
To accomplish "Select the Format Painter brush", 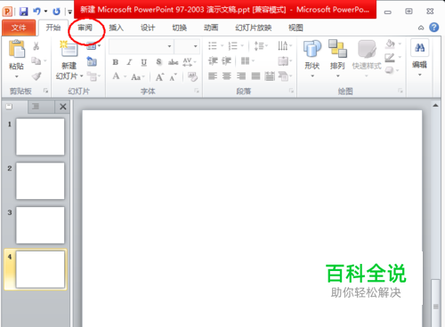I will click(36, 76).
